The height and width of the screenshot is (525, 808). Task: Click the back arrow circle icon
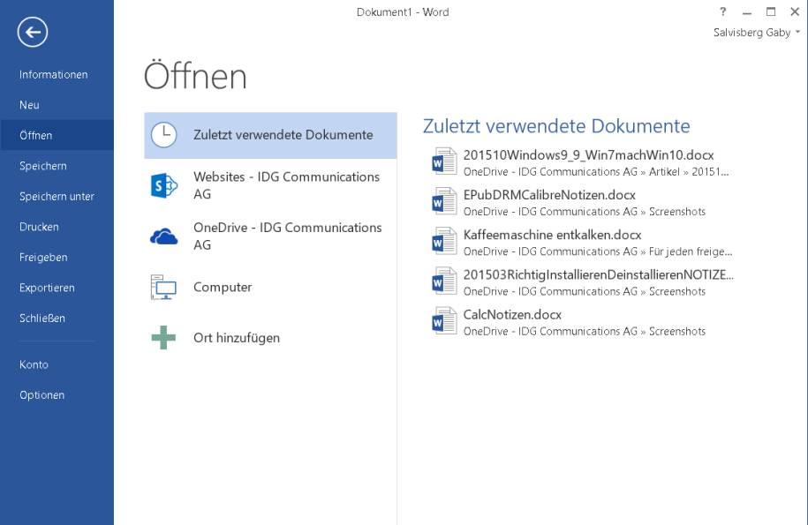pos(33,33)
